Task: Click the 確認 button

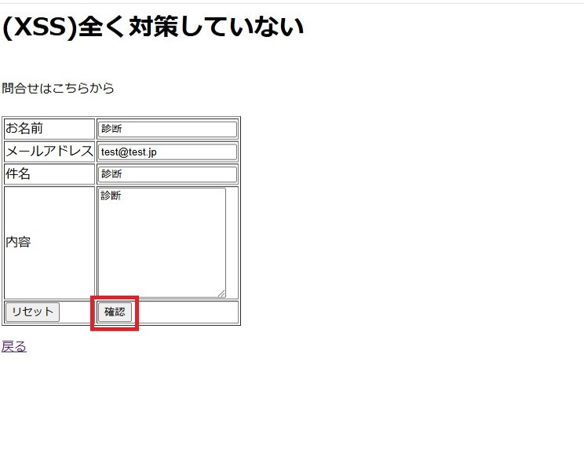Action: (115, 312)
